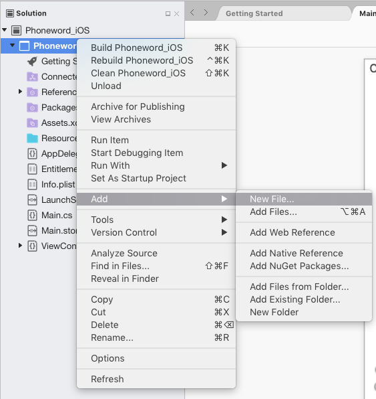Viewport: 376px width, 399px height.
Task: Dock the Solution pad with square icon
Action: (x=168, y=14)
